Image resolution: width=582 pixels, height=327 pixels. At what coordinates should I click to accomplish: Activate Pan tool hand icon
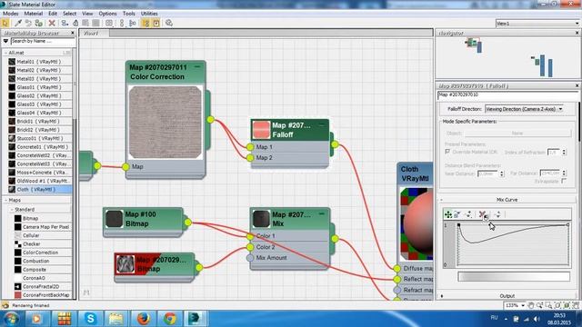point(531,305)
